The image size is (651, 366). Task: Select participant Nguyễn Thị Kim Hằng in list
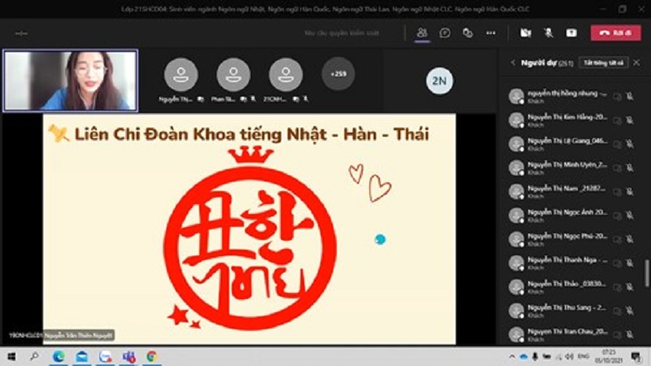point(566,120)
